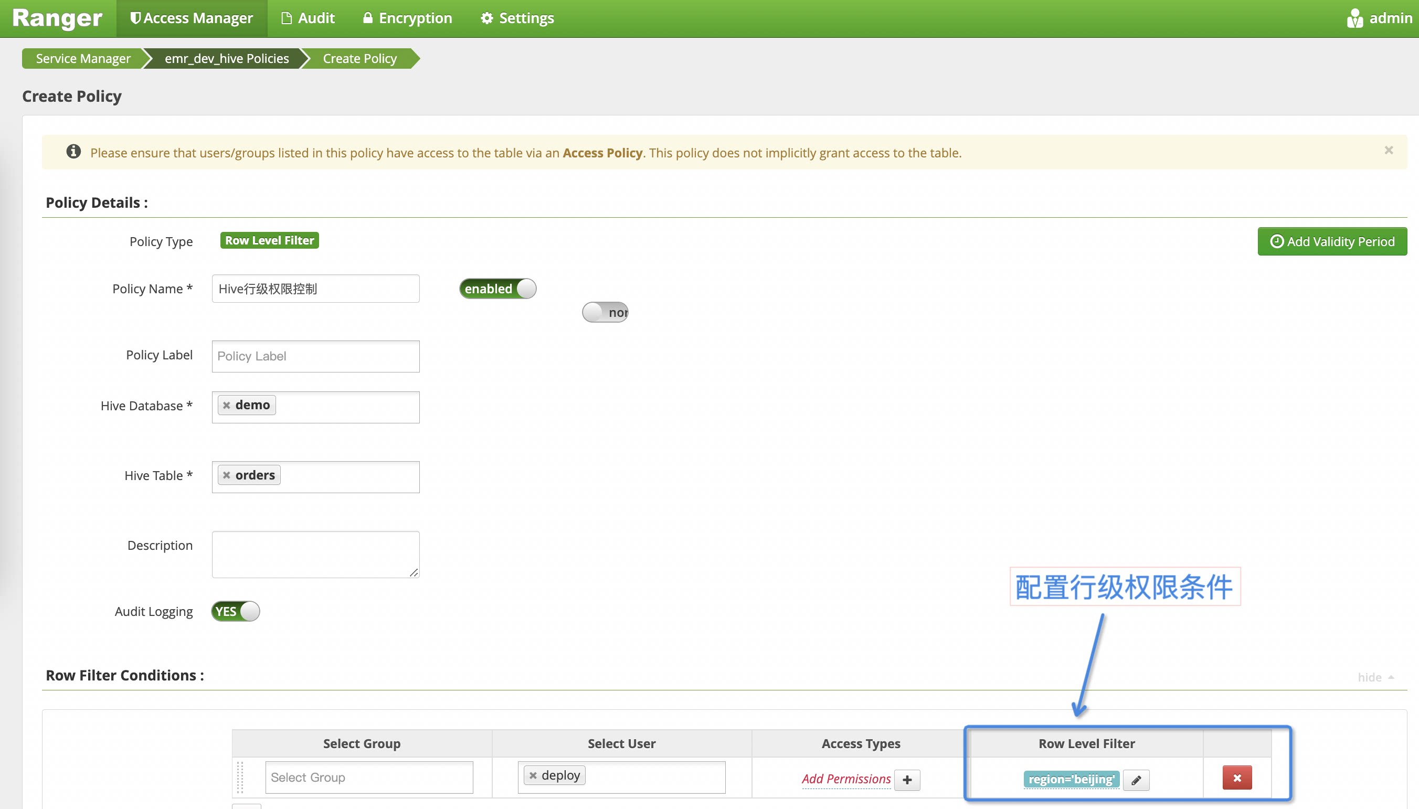Click the plus icon beside Add Permissions

(x=907, y=780)
